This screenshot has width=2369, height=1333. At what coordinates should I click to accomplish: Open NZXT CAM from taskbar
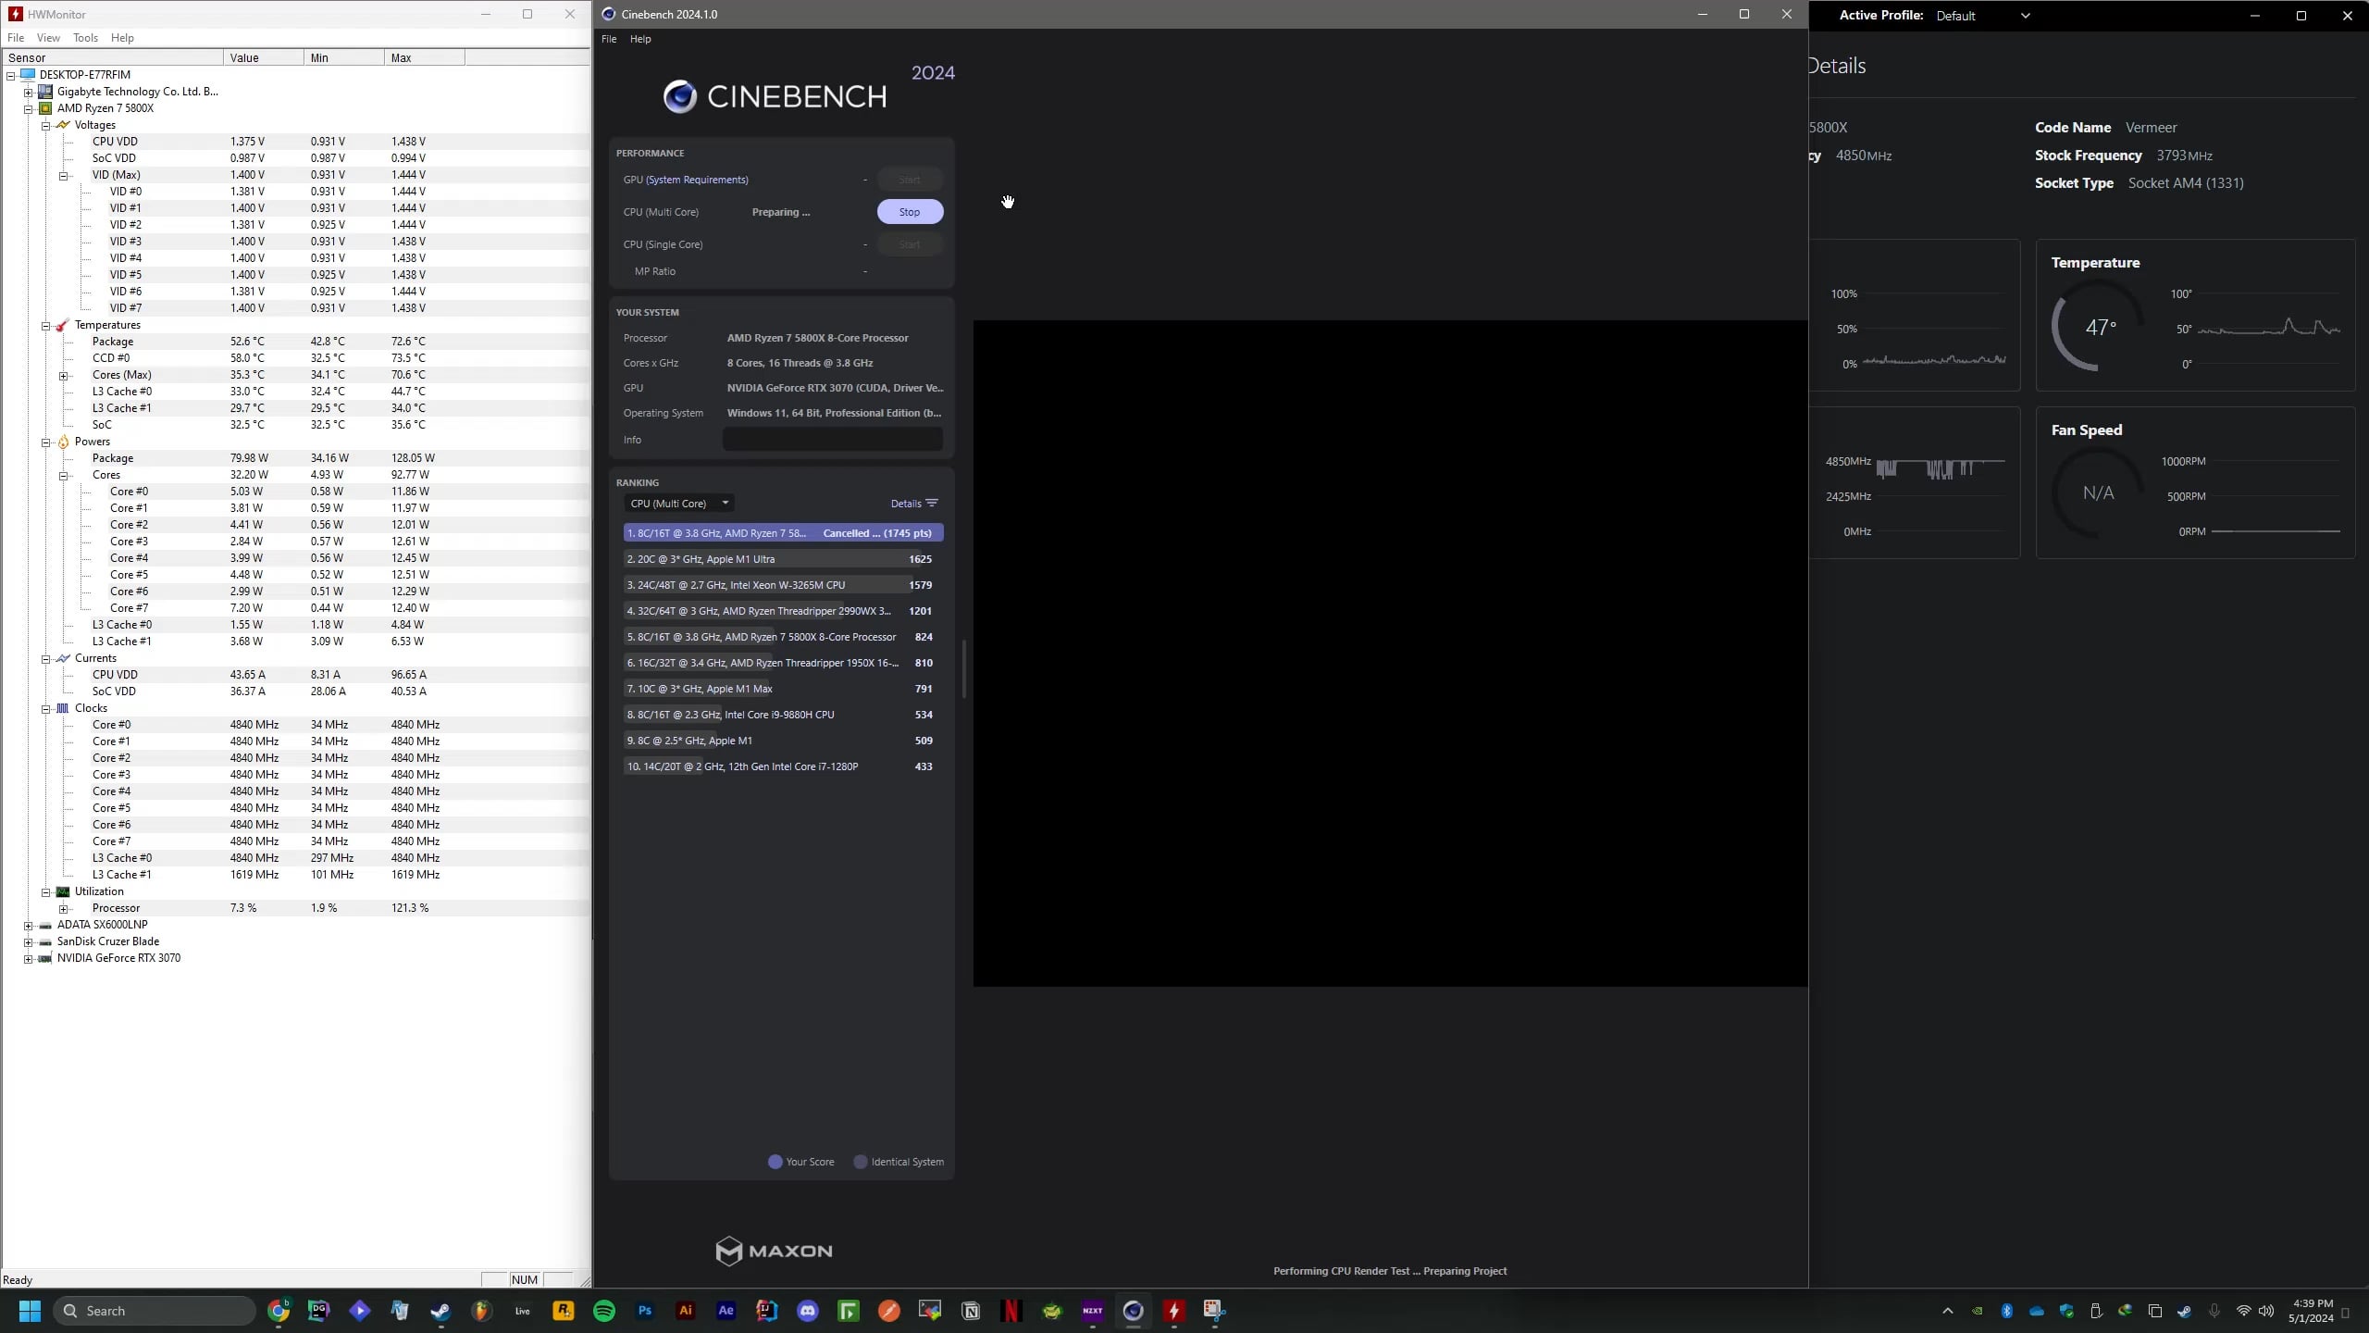pyautogui.click(x=1093, y=1311)
